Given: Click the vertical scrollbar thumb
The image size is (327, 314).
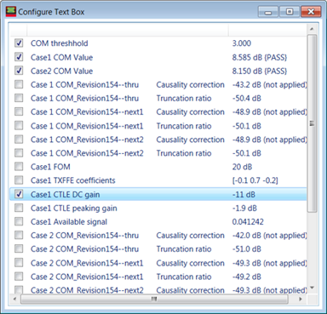Looking at the screenshot, I should tap(312, 123).
